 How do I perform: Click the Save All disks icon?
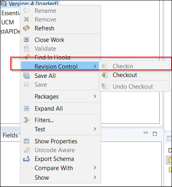point(26,76)
